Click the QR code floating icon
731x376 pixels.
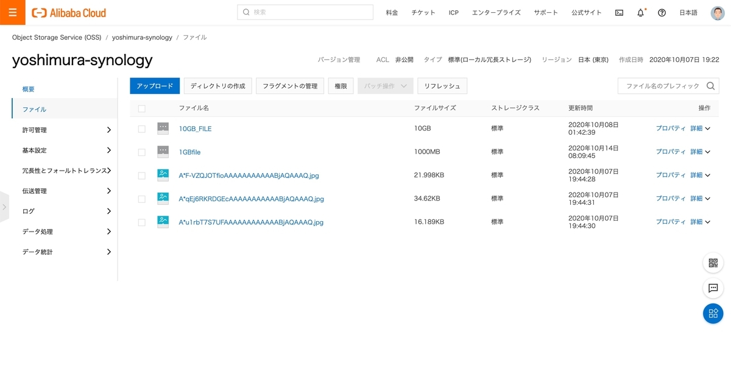pos(713,263)
